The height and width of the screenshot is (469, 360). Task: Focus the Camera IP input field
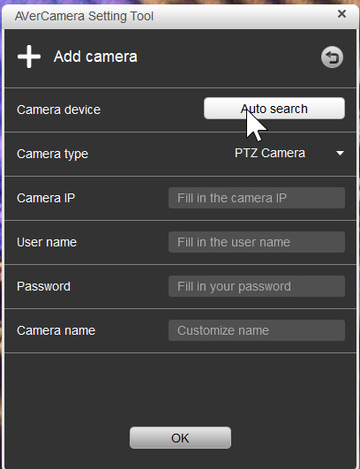[257, 198]
